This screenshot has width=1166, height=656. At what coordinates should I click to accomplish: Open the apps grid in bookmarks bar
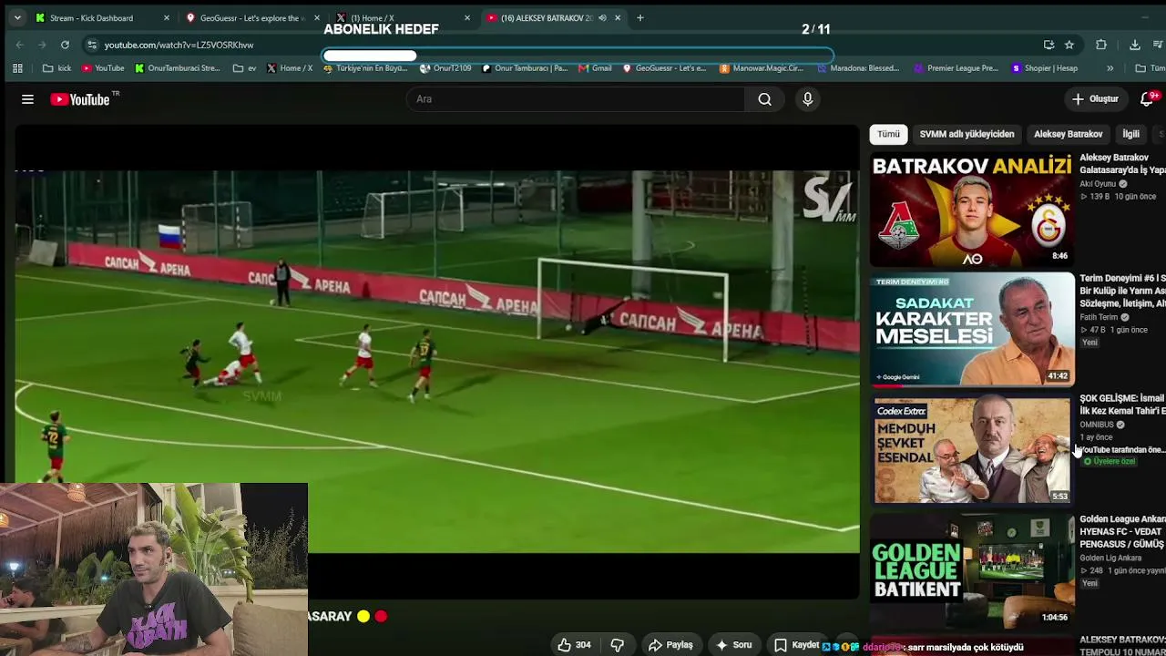17,68
